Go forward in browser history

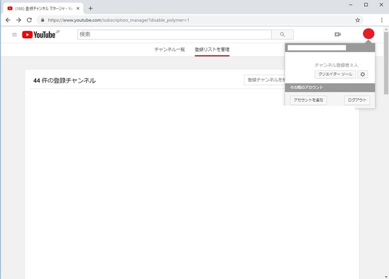tap(19, 20)
